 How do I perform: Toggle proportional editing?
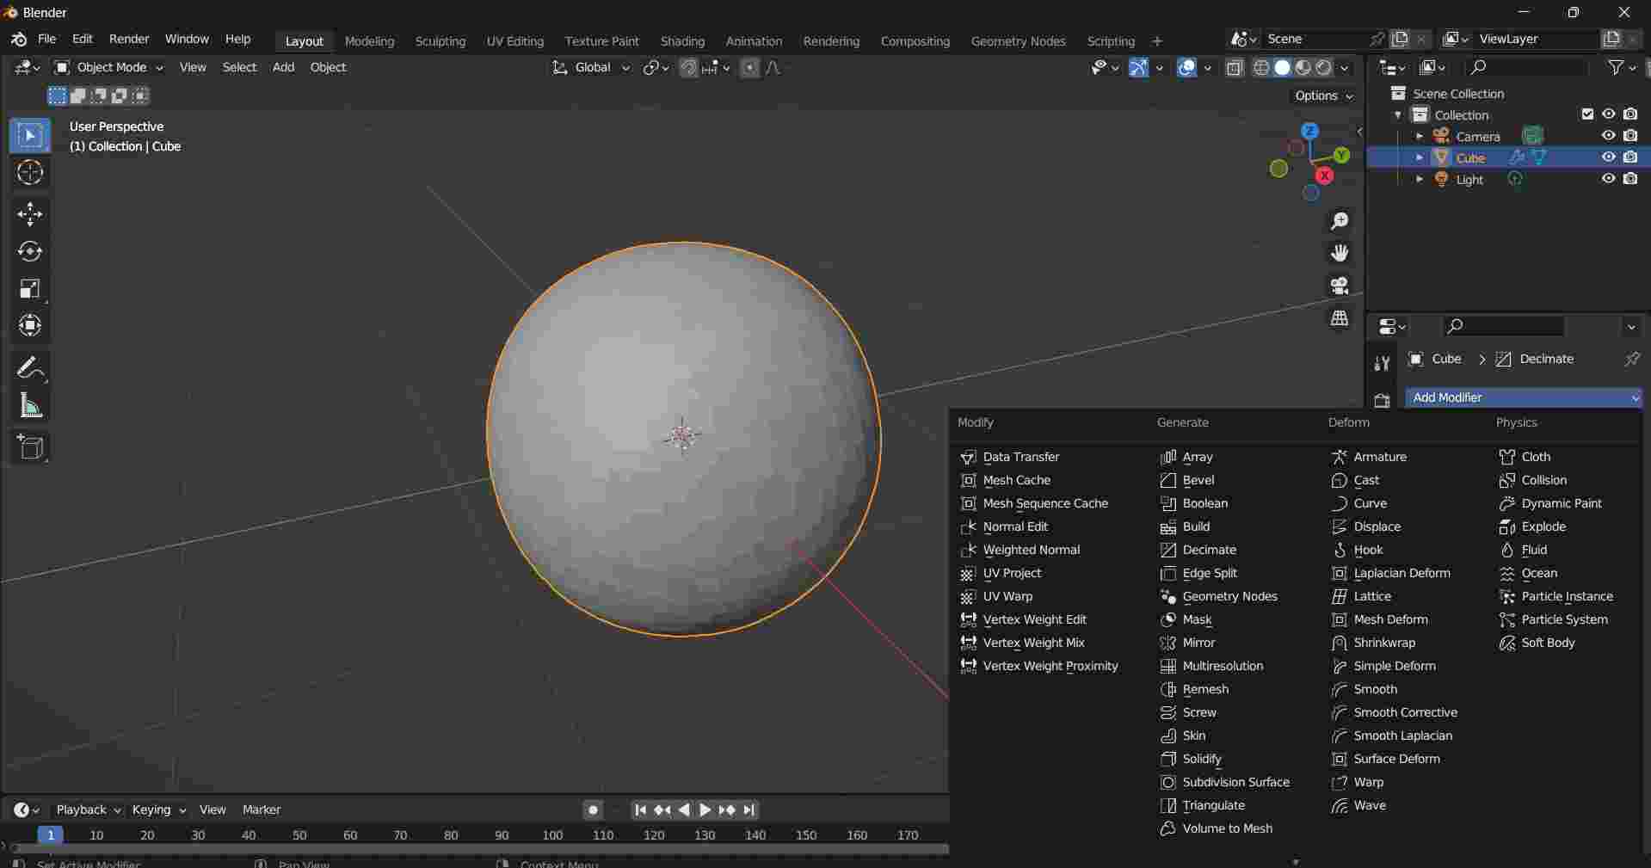[x=750, y=67]
